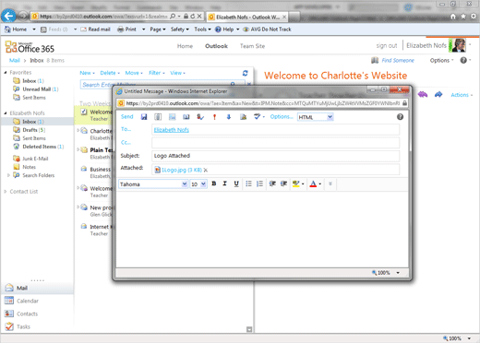The height and width of the screenshot is (343, 480).
Task: Set low importance with the blue down arrow
Action: coord(229,117)
